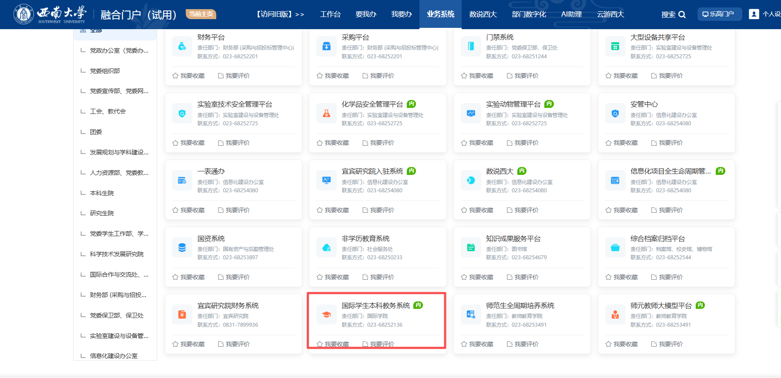Image resolution: width=781 pixels, height=378 pixels.
Task: Click the 乐高门户 button
Action: [x=719, y=14]
